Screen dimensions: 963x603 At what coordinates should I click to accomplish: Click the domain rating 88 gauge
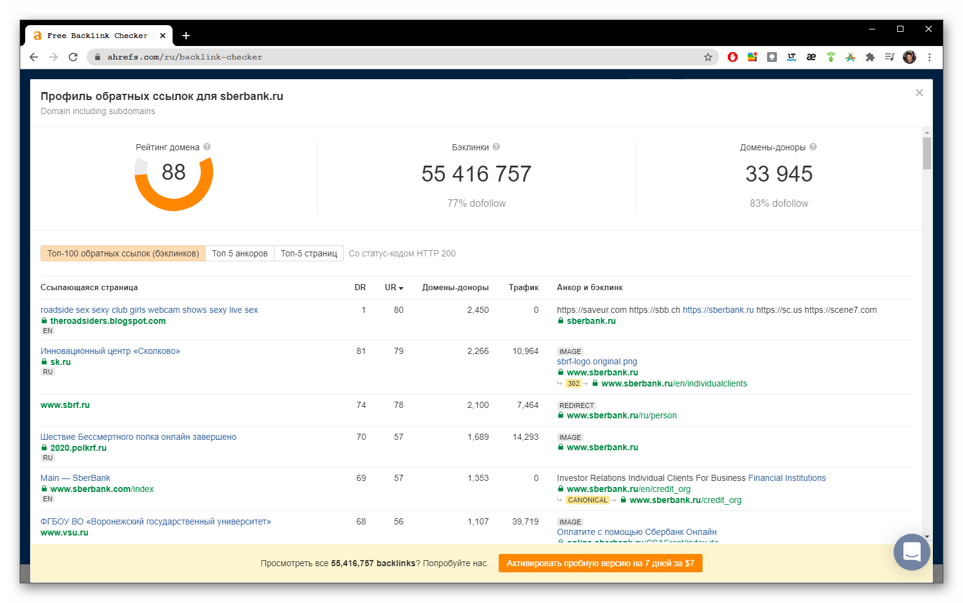point(174,183)
